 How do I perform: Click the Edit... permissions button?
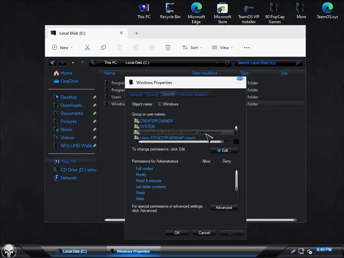point(224,150)
